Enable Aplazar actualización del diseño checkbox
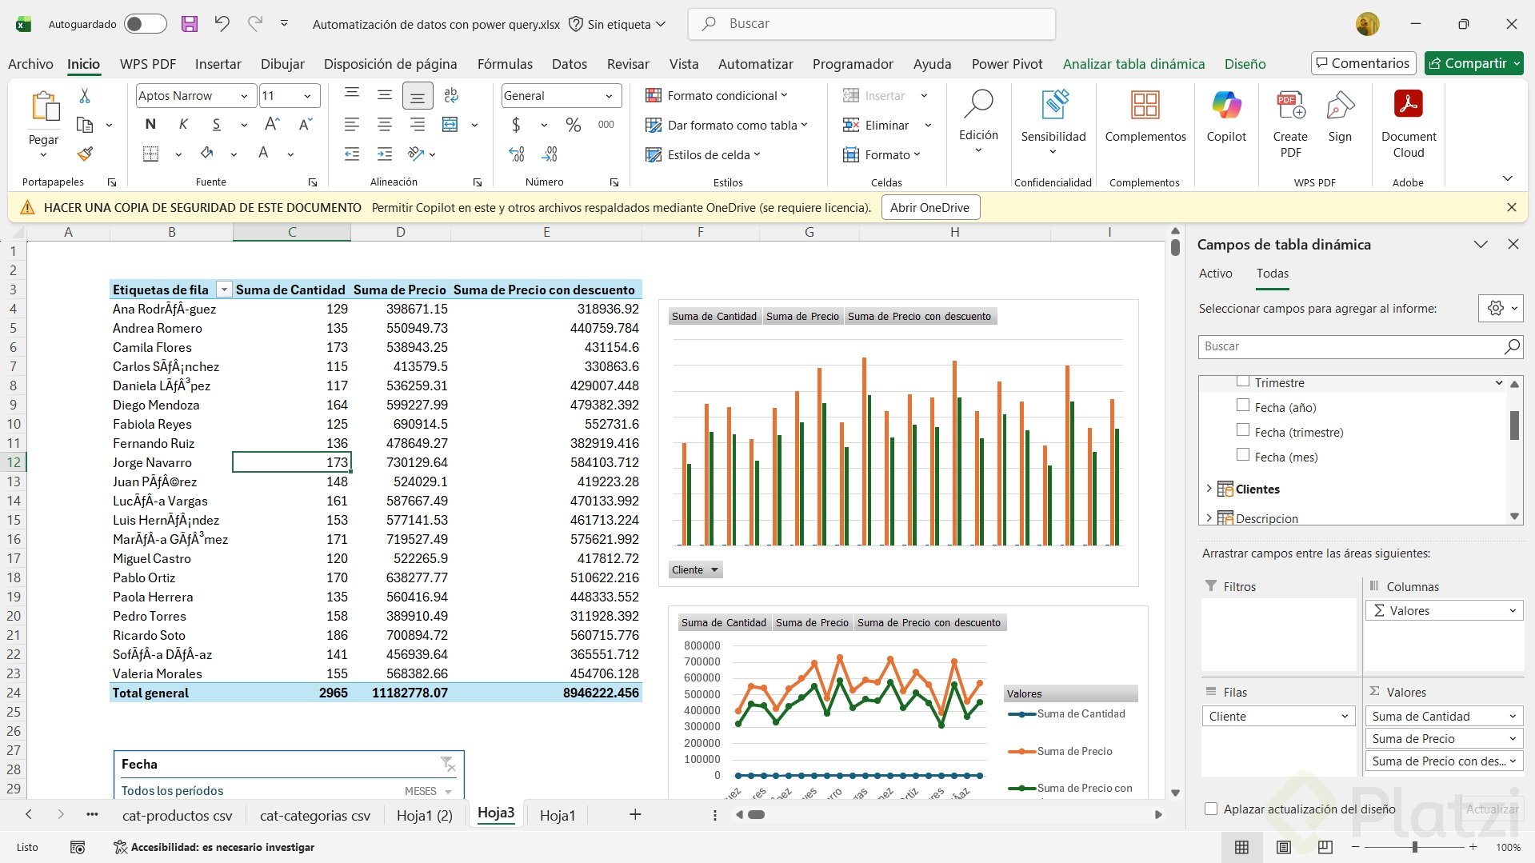 [x=1211, y=809]
